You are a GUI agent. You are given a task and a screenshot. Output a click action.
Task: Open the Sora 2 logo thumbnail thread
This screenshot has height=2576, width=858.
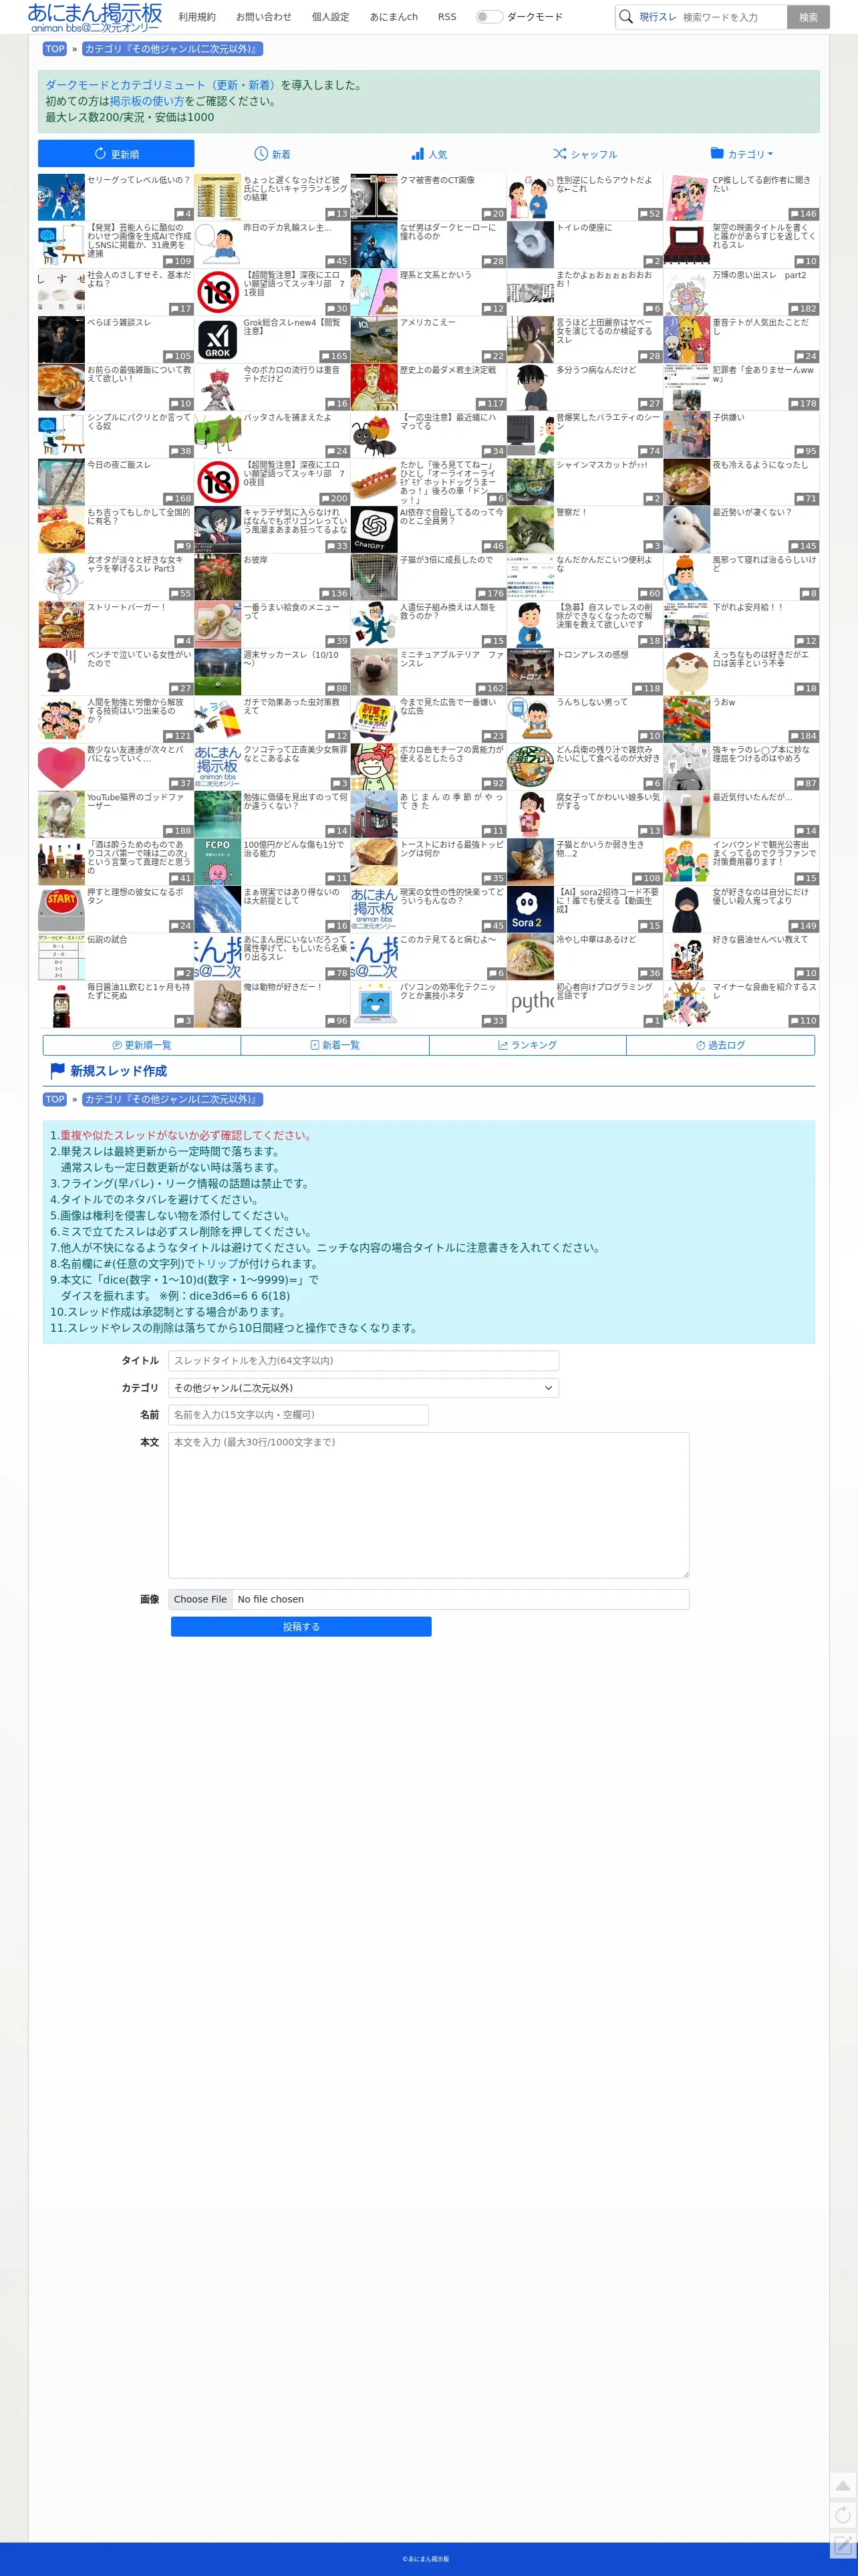tap(530, 910)
